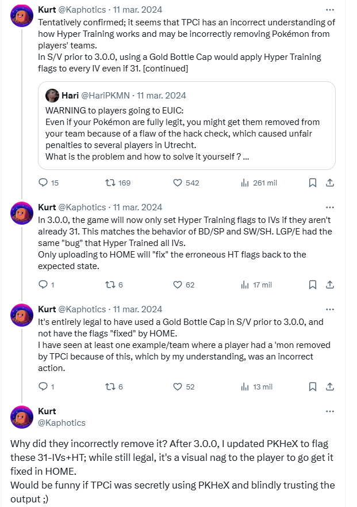Click @Kaphotics handle on the last tweet
Viewport: 357px width, 507px height.
tap(62, 422)
